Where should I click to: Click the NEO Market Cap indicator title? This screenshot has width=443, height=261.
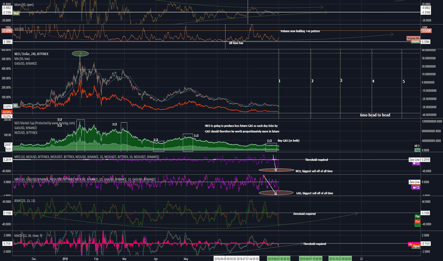point(45,123)
